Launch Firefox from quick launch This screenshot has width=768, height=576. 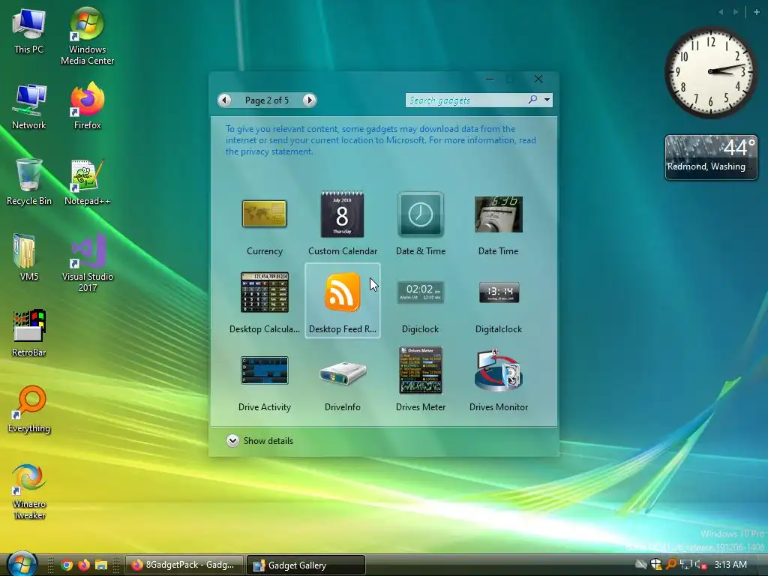point(84,565)
